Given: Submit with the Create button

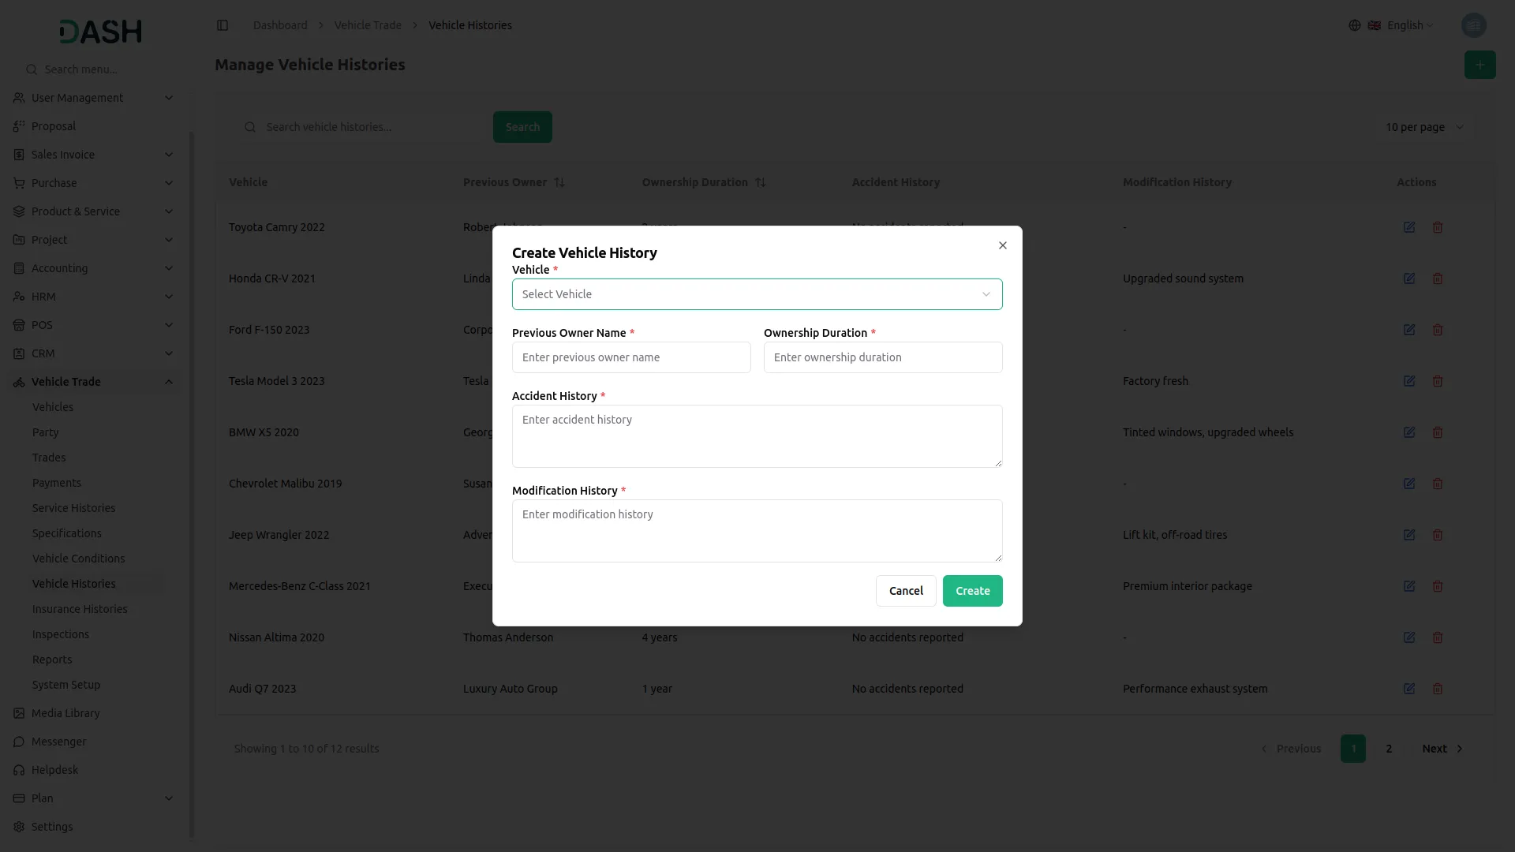Looking at the screenshot, I should tap(972, 591).
